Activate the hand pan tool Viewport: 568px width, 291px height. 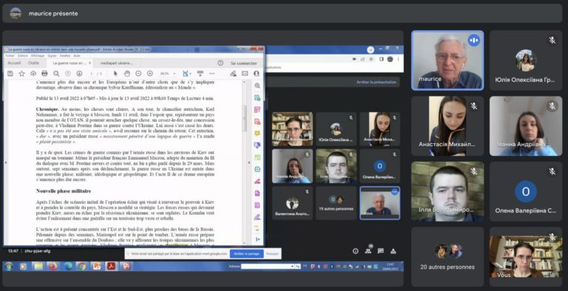coord(126,73)
